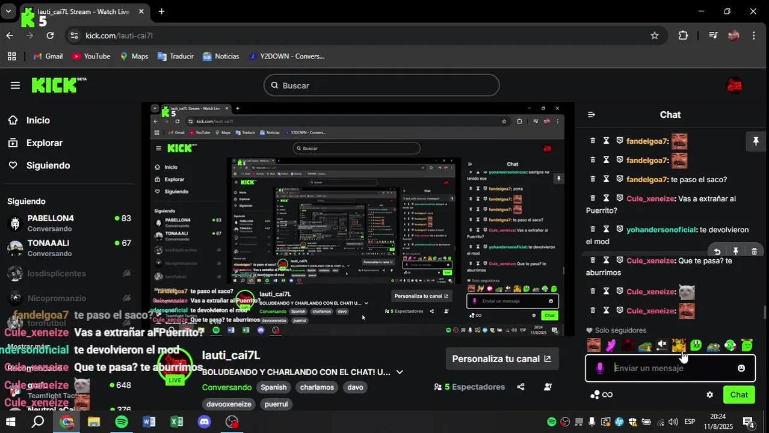Open the Windows Start menu
The image size is (769, 433).
coord(10,422)
